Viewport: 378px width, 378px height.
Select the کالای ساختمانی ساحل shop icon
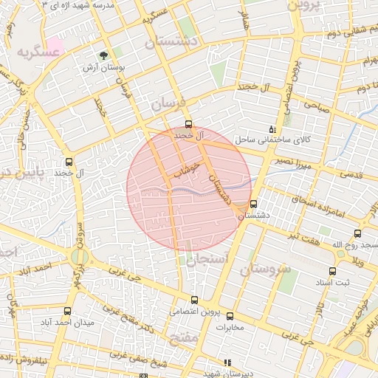272,129
